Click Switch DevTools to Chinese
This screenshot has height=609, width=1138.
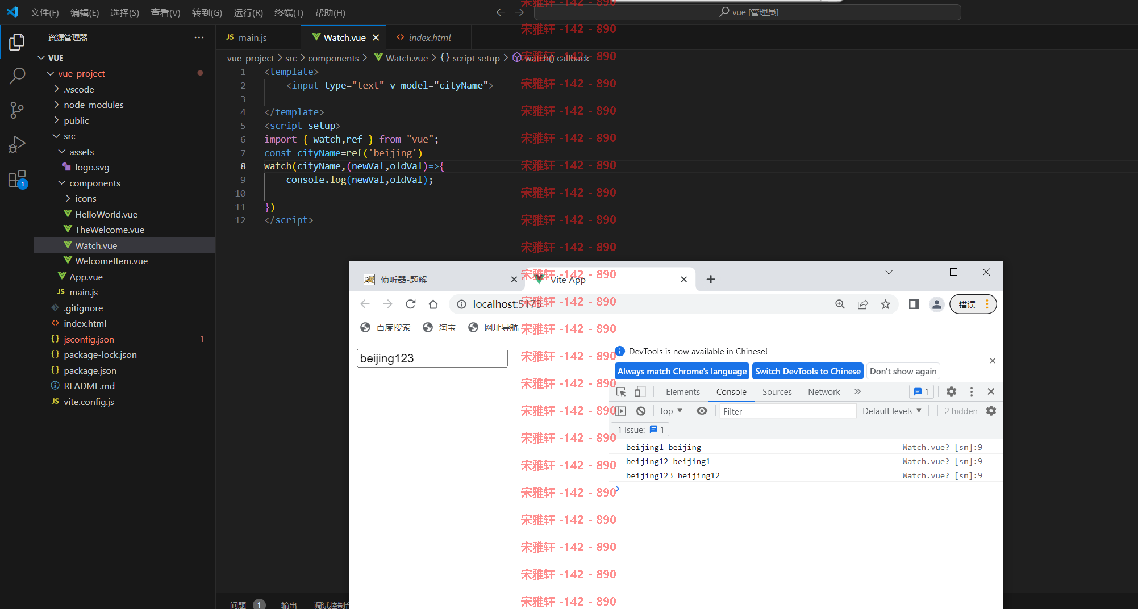807,371
